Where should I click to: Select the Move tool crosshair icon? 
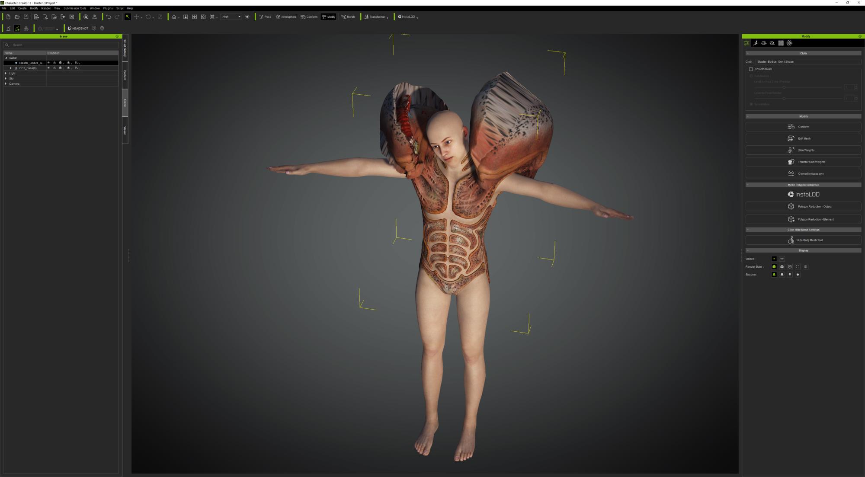(x=137, y=17)
